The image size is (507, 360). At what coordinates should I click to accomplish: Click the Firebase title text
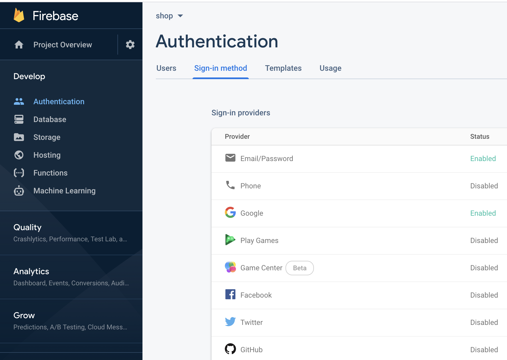tap(55, 16)
